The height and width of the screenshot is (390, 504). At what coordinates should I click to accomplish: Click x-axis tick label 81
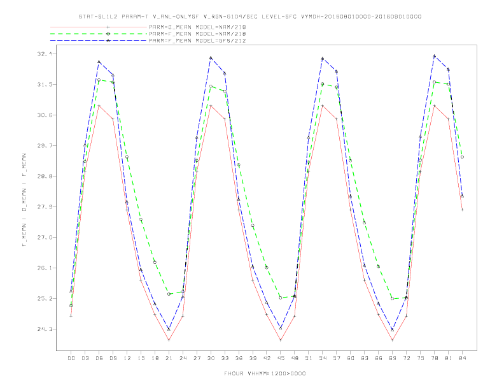click(x=449, y=358)
